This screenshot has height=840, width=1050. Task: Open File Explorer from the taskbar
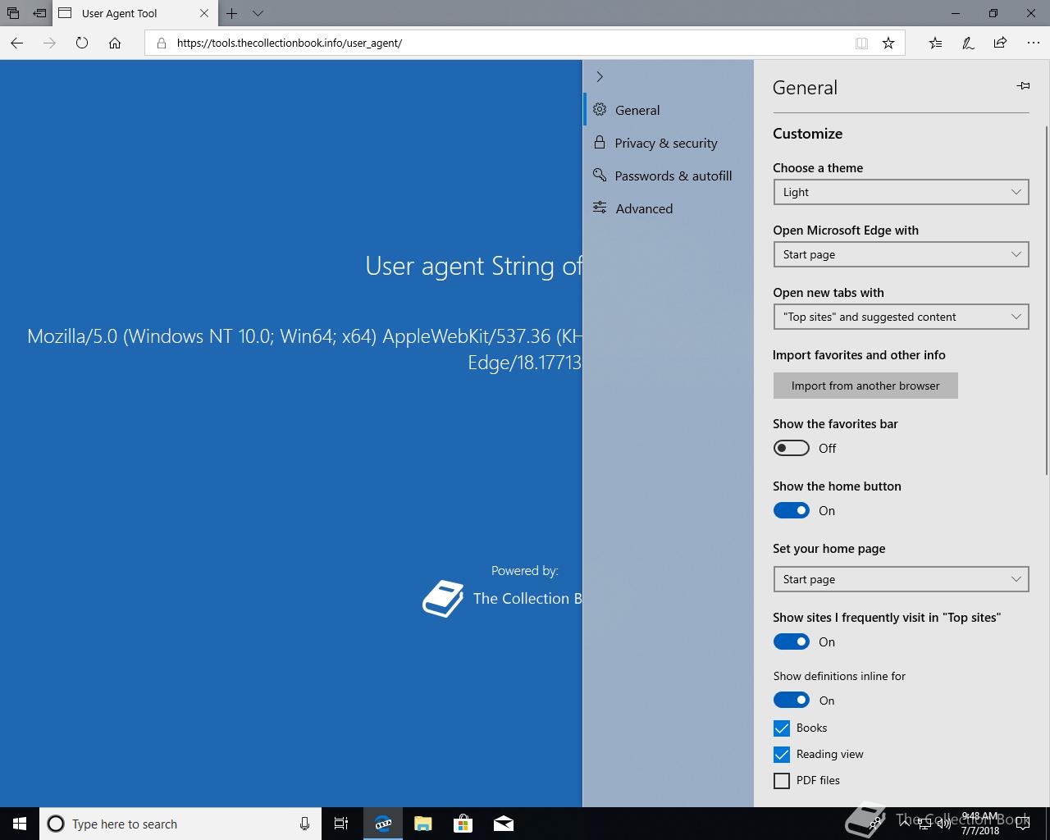pos(422,824)
